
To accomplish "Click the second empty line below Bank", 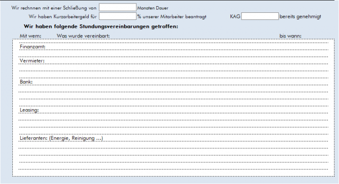I will (177, 96).
